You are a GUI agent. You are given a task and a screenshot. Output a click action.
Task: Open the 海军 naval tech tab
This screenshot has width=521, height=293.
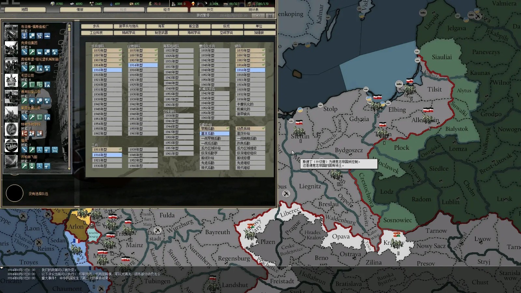(x=162, y=26)
